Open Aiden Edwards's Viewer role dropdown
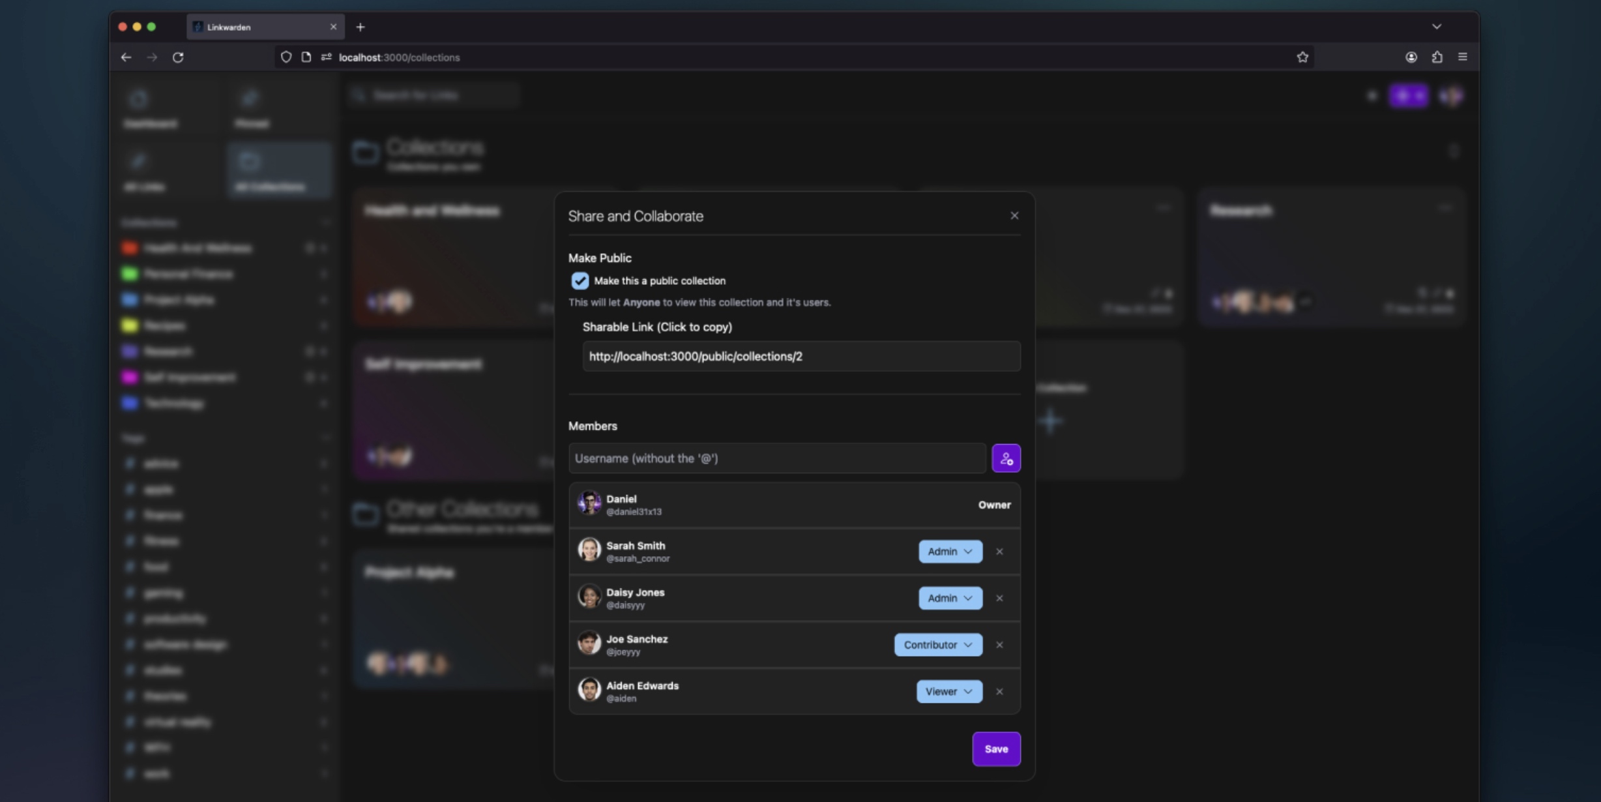Viewport: 1601px width, 802px height. (x=949, y=691)
